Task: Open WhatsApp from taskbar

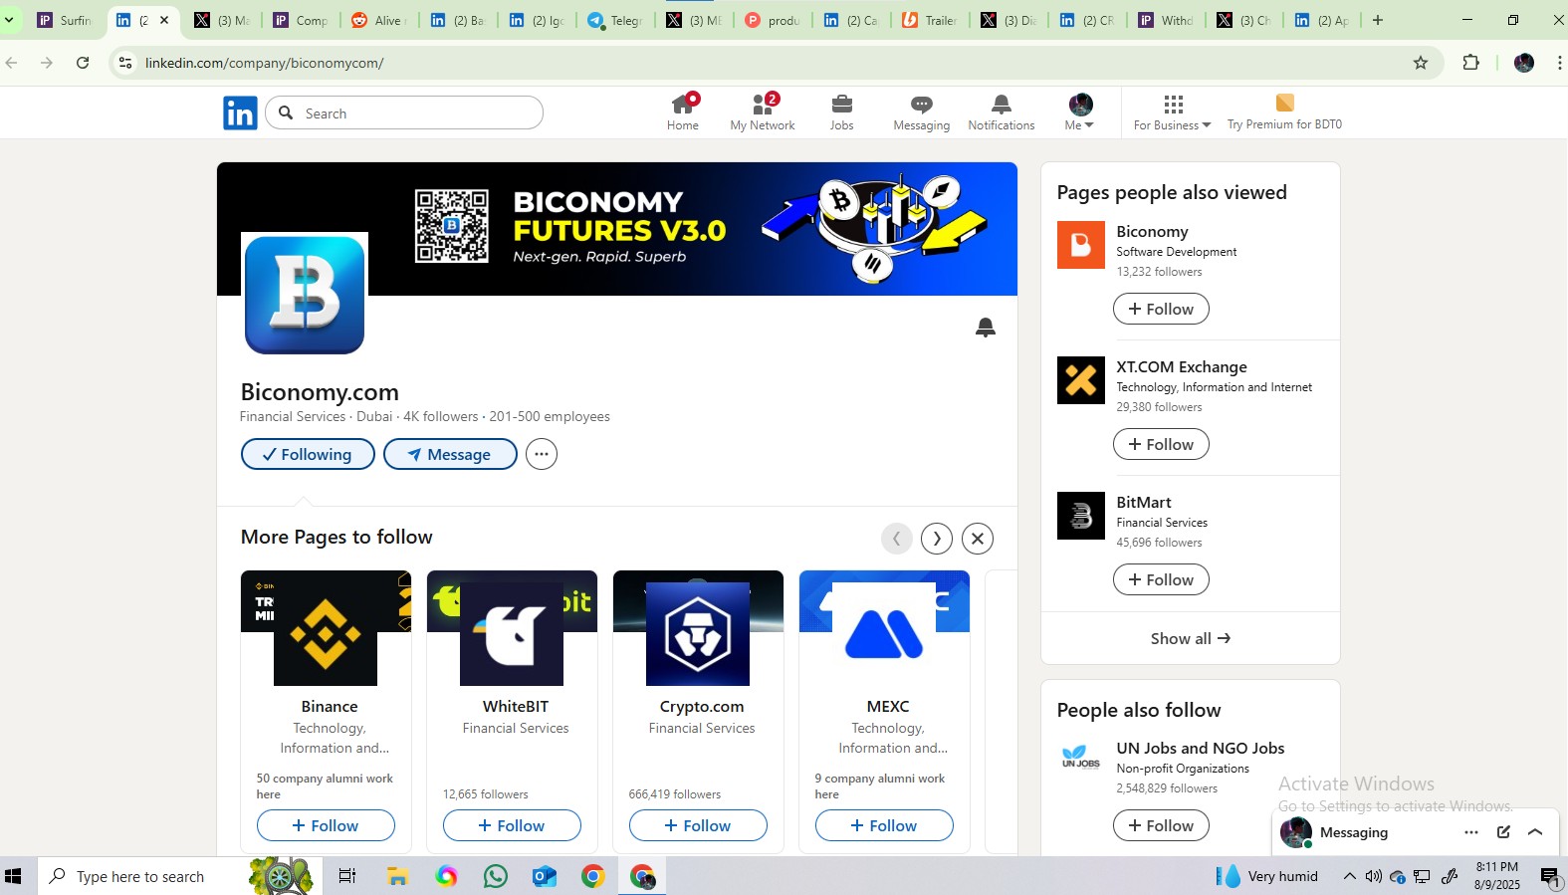Action: [495, 876]
